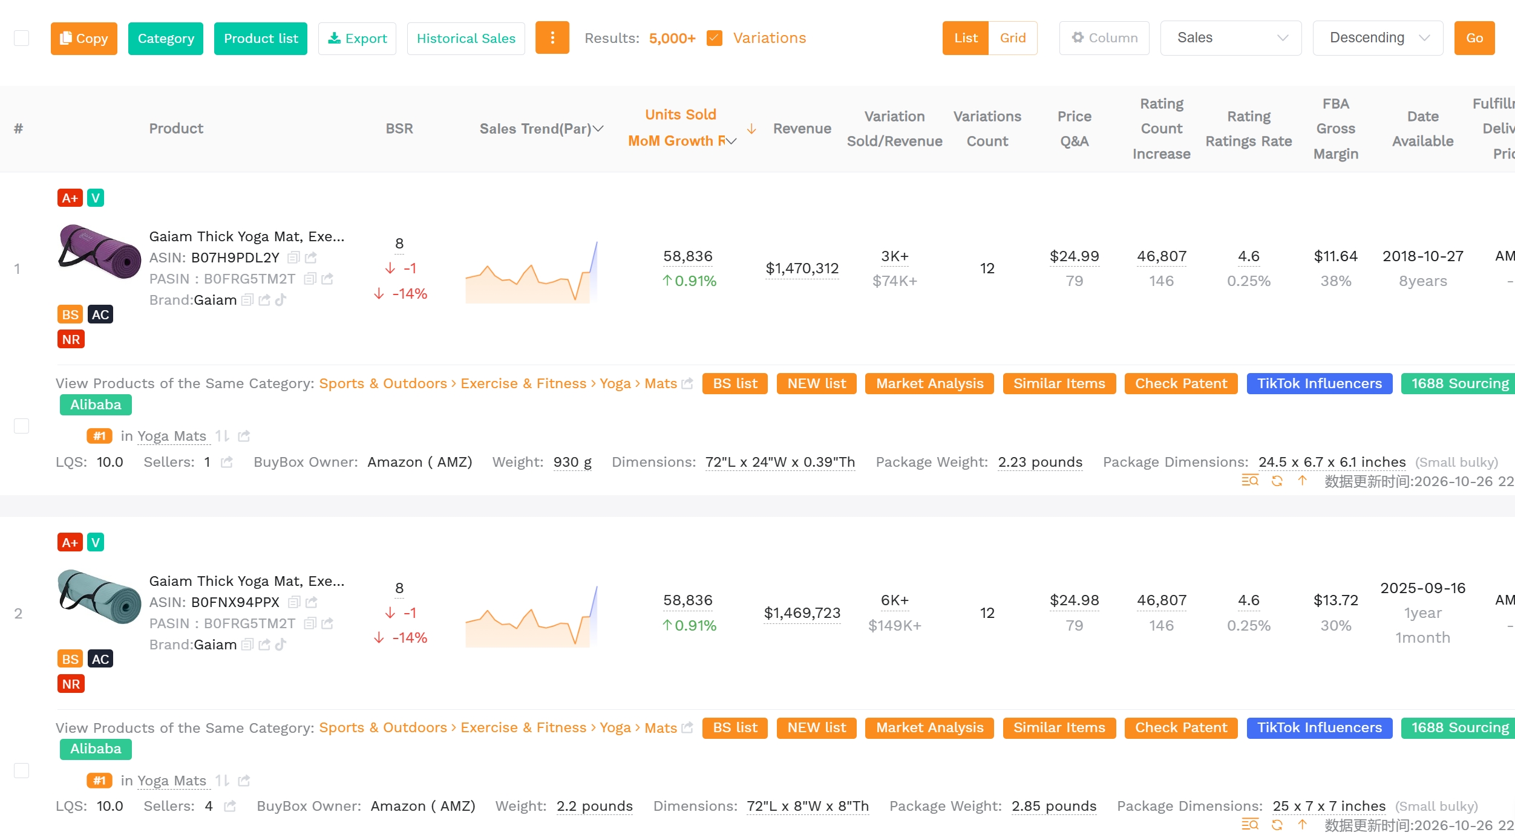1515x838 pixels.
Task: Expand the Sales Trend(Par) column dropdown
Action: coord(598,129)
